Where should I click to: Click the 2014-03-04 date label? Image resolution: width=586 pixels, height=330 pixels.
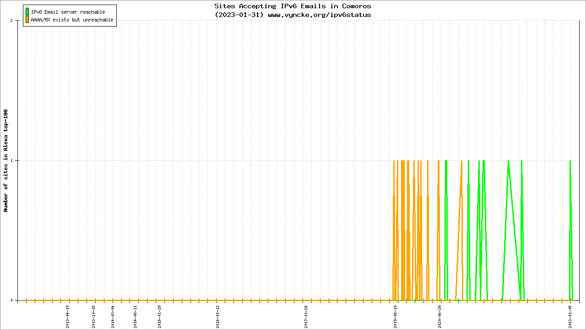(x=113, y=317)
